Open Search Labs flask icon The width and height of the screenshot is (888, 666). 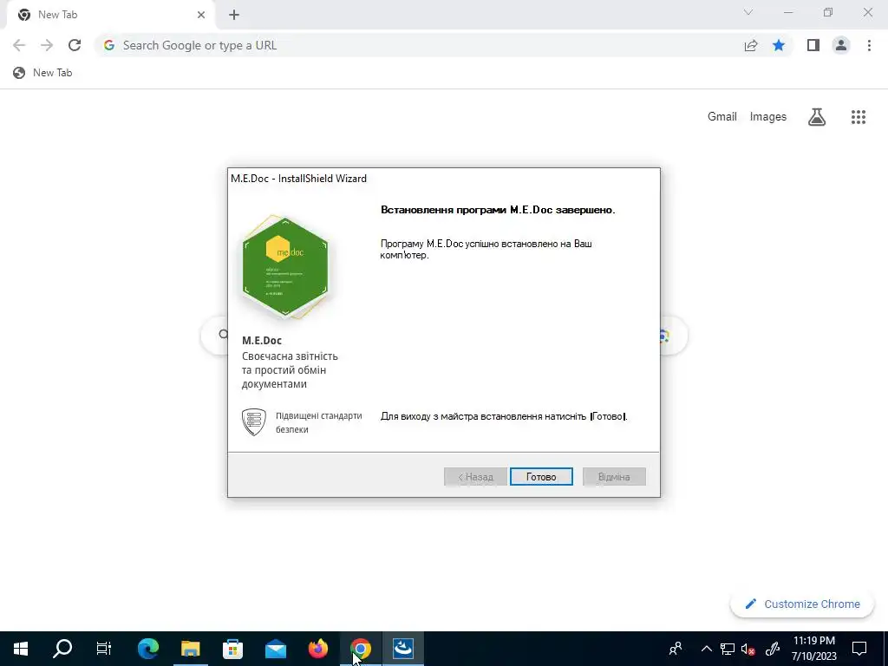pos(817,117)
